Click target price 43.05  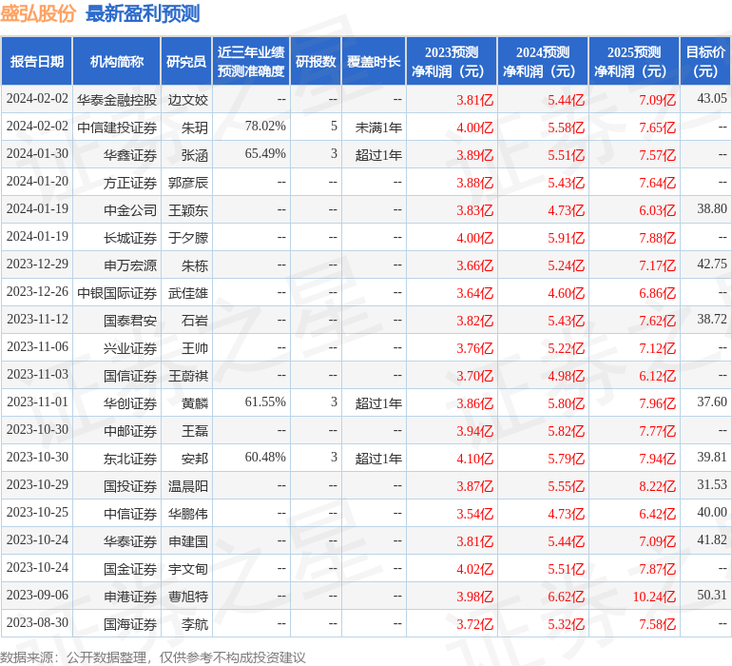(712, 98)
